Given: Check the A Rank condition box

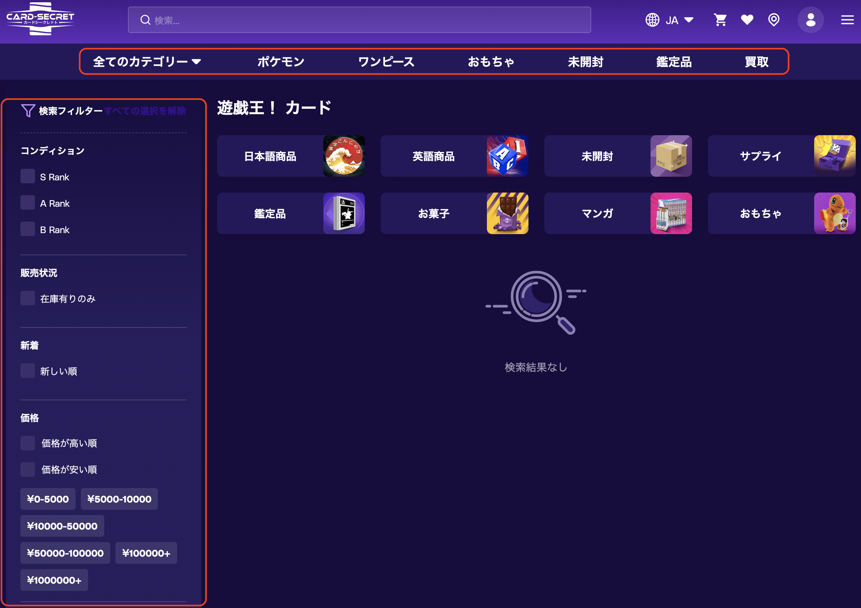Looking at the screenshot, I should 28,202.
